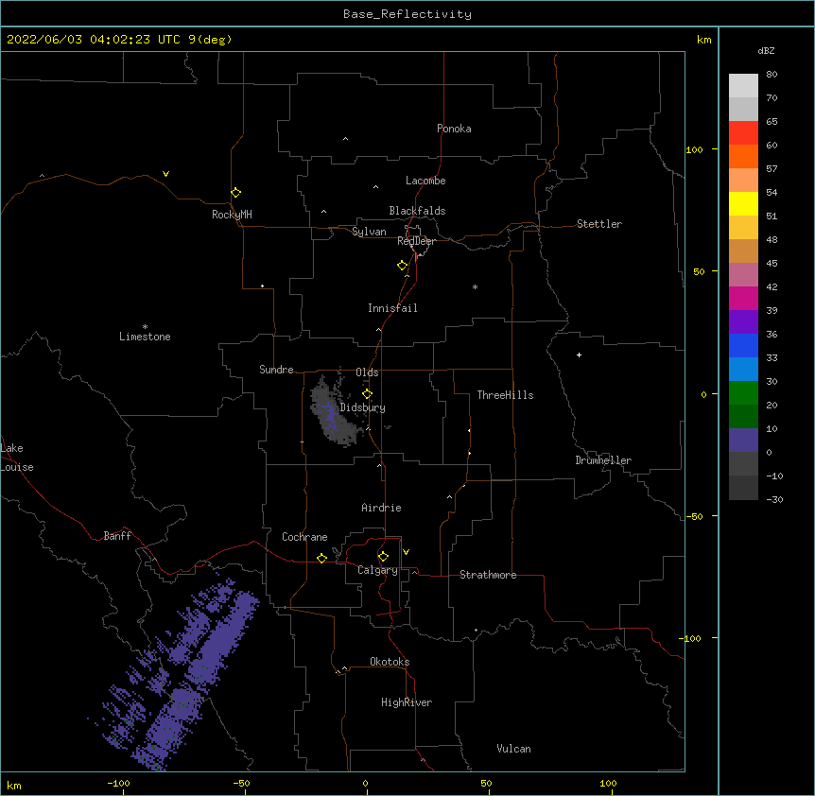Click the Sundre label
The image size is (815, 796).
(x=276, y=370)
